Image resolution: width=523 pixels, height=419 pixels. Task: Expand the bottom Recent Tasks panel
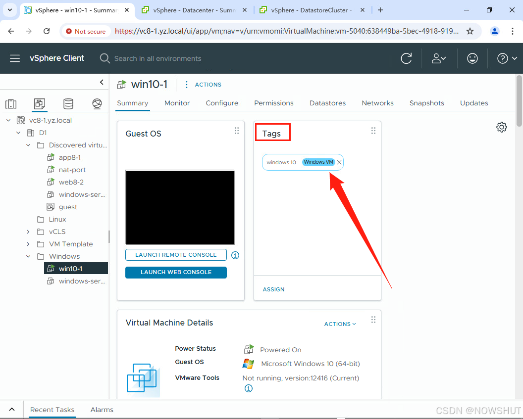pos(12,409)
